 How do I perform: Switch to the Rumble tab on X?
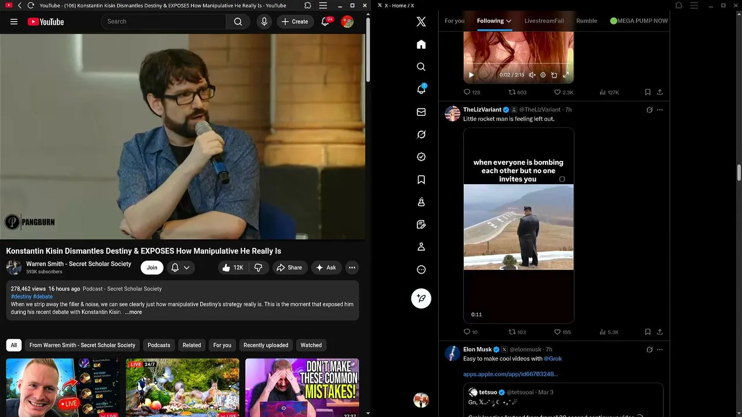pos(587,21)
